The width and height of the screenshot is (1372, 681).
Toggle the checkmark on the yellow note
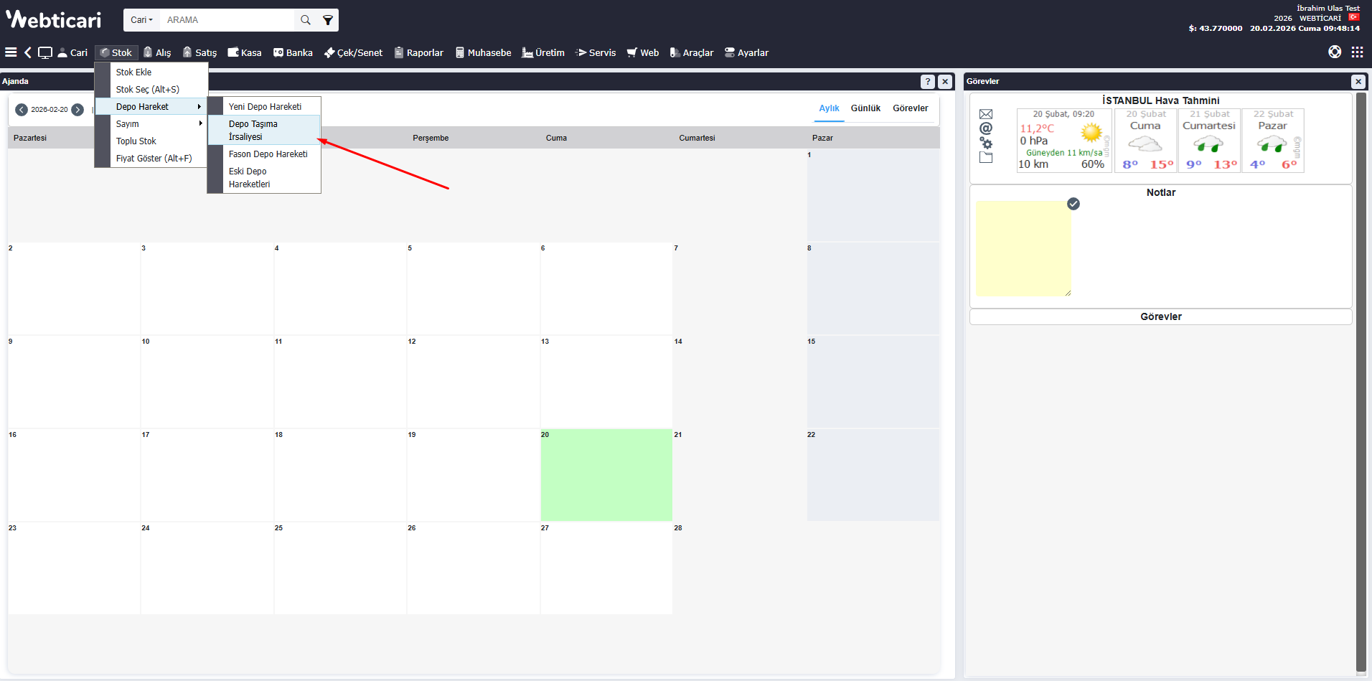point(1073,204)
